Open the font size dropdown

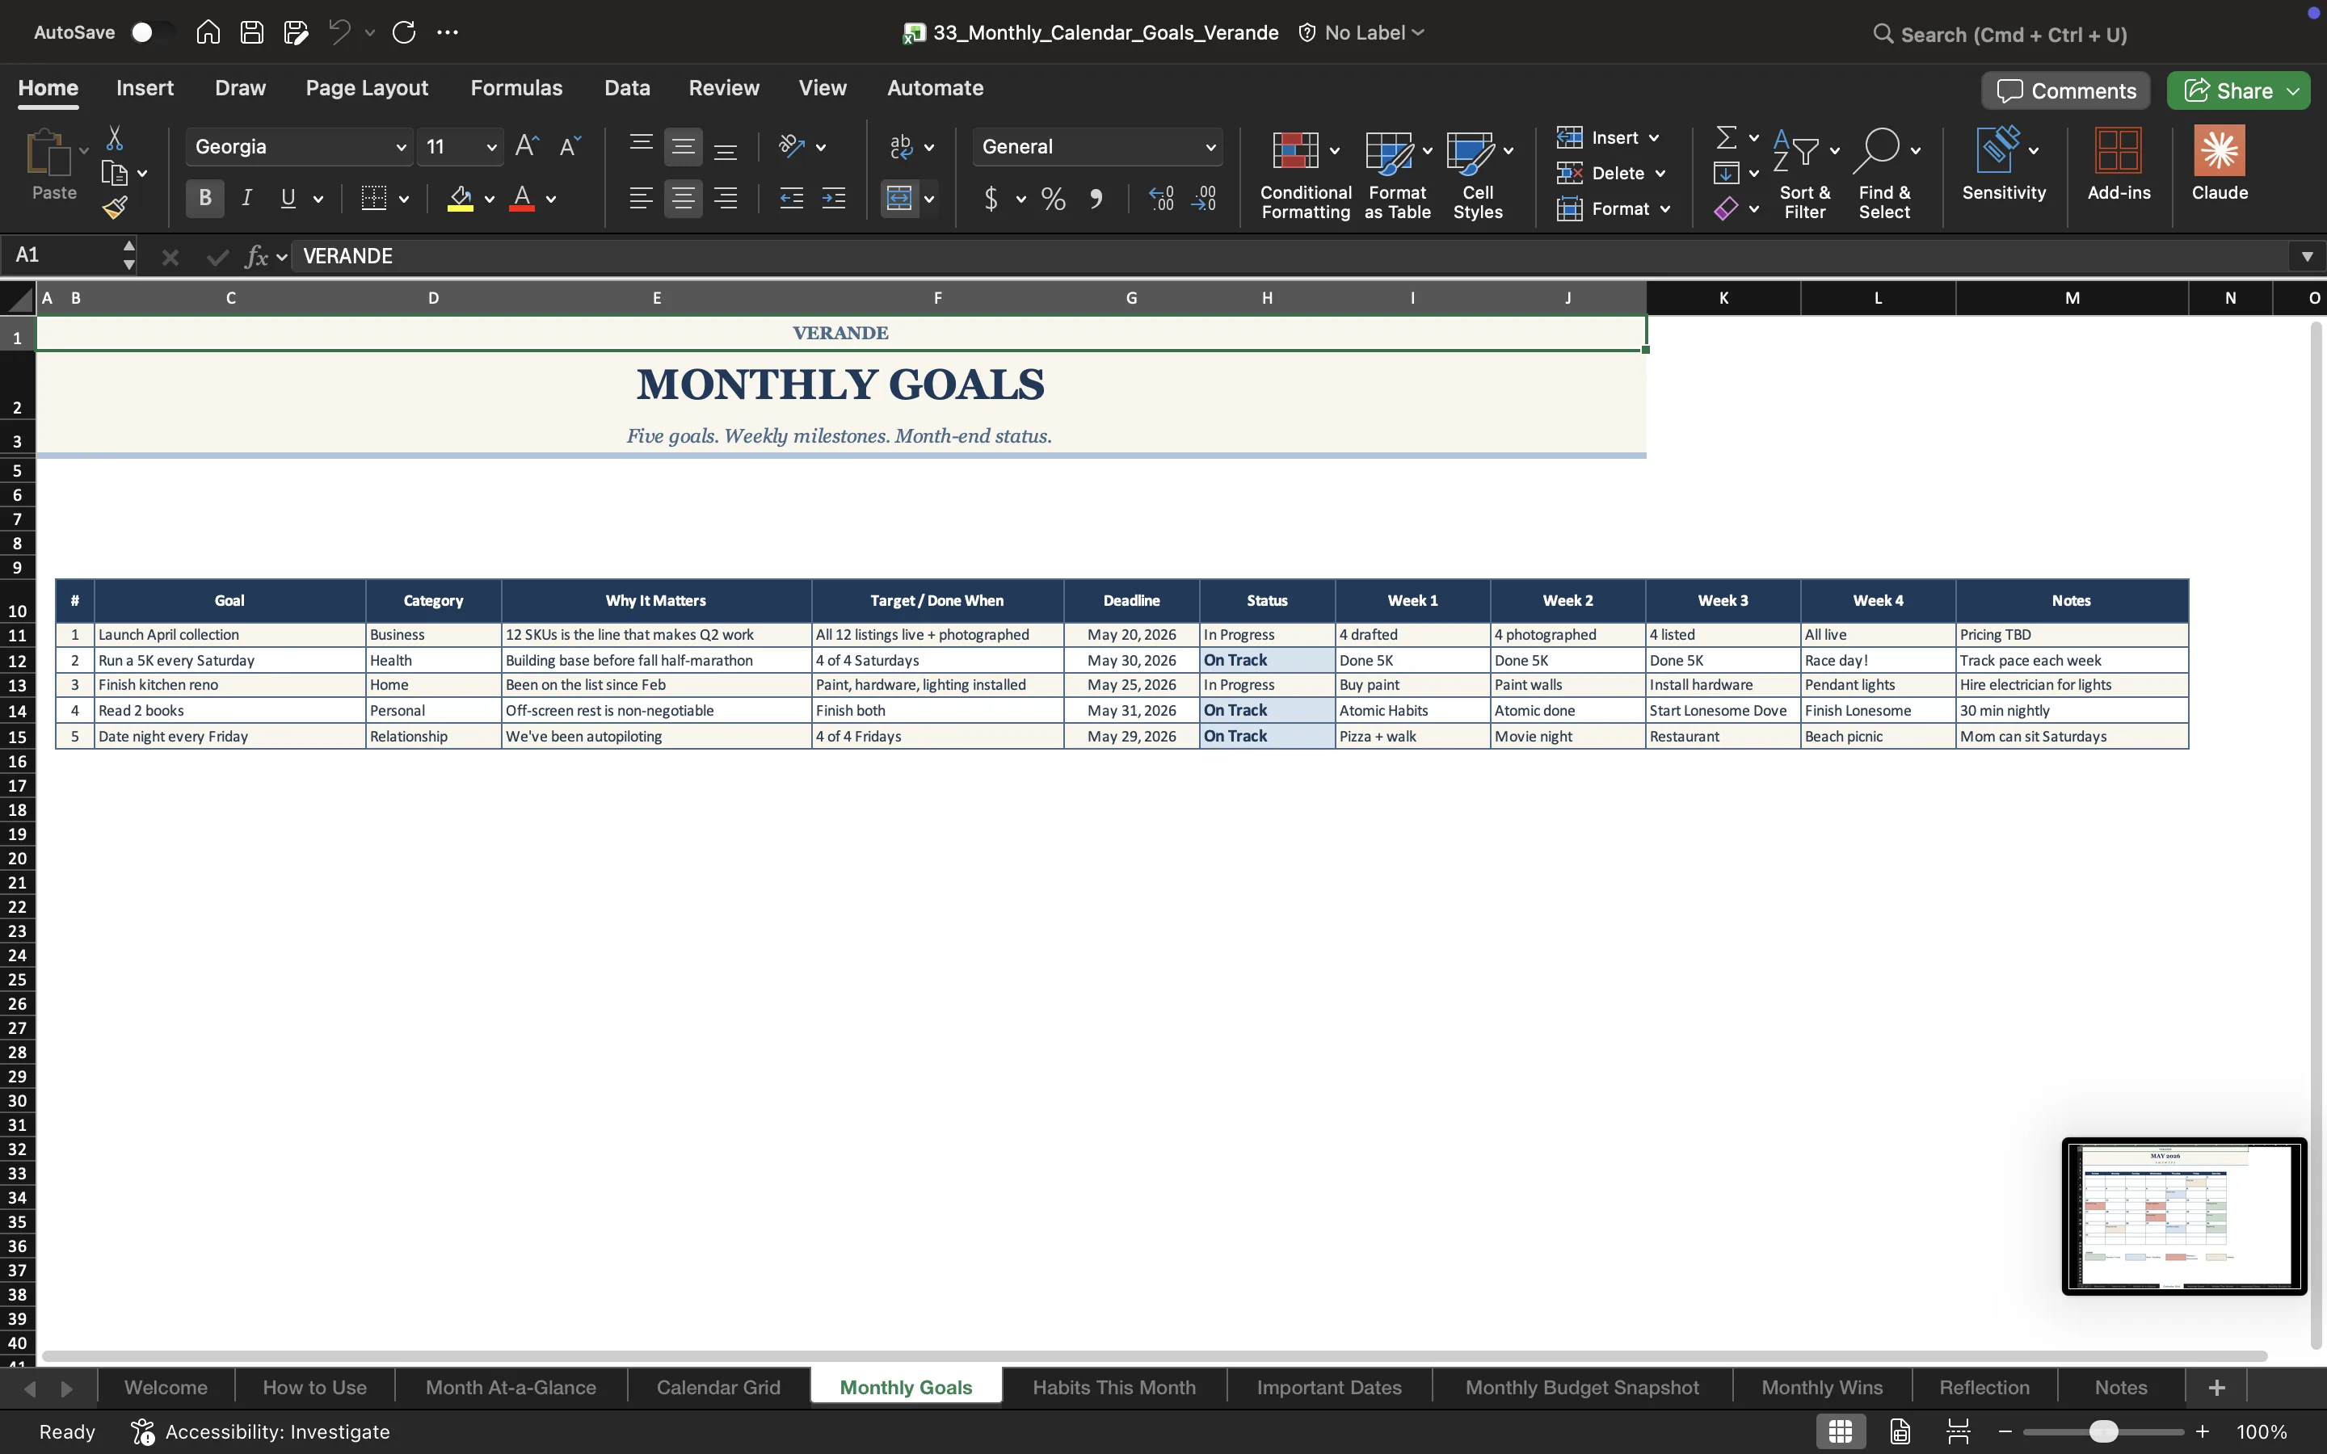(x=491, y=147)
